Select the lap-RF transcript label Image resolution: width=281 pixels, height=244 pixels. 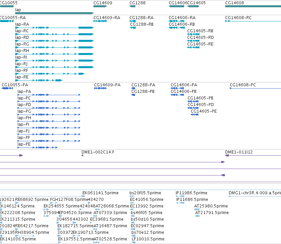22,70
